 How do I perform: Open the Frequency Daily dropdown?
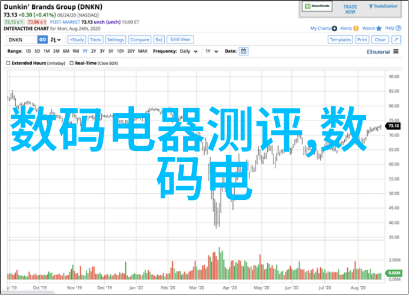pos(188,51)
